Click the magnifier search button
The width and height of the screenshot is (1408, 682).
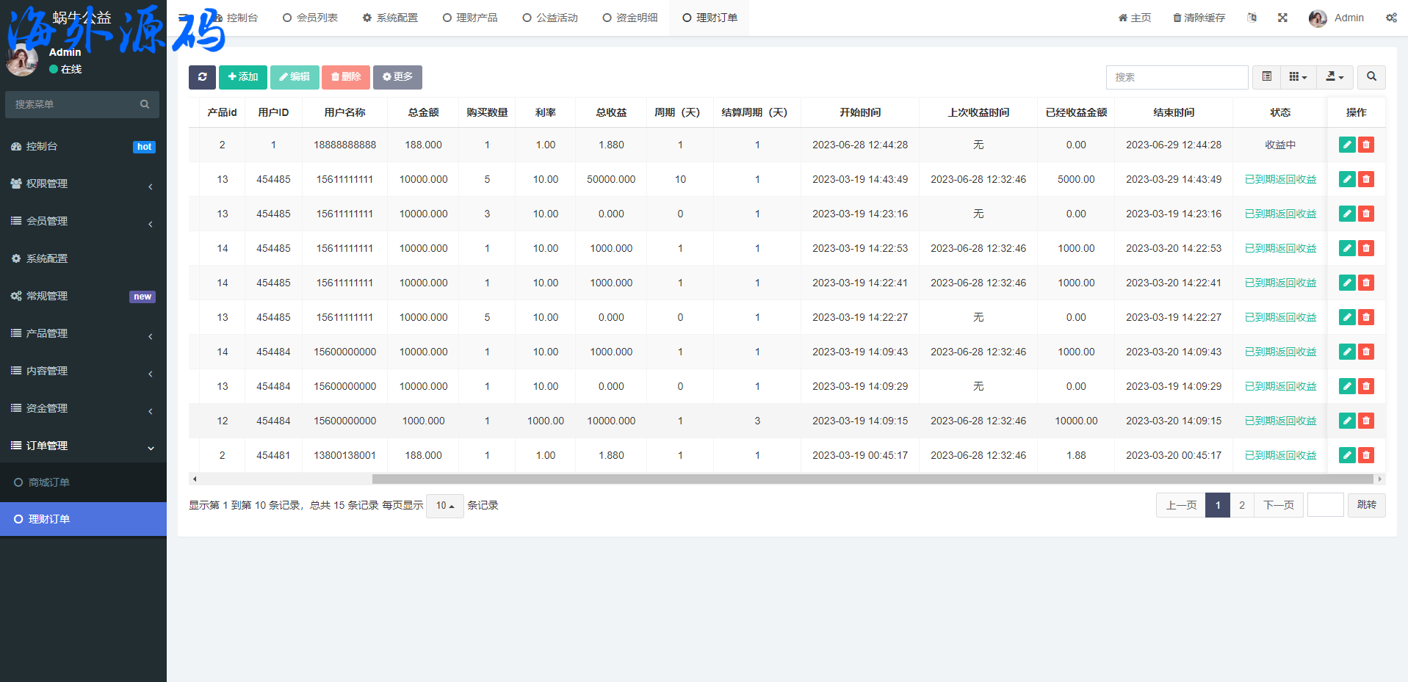[x=1371, y=77]
